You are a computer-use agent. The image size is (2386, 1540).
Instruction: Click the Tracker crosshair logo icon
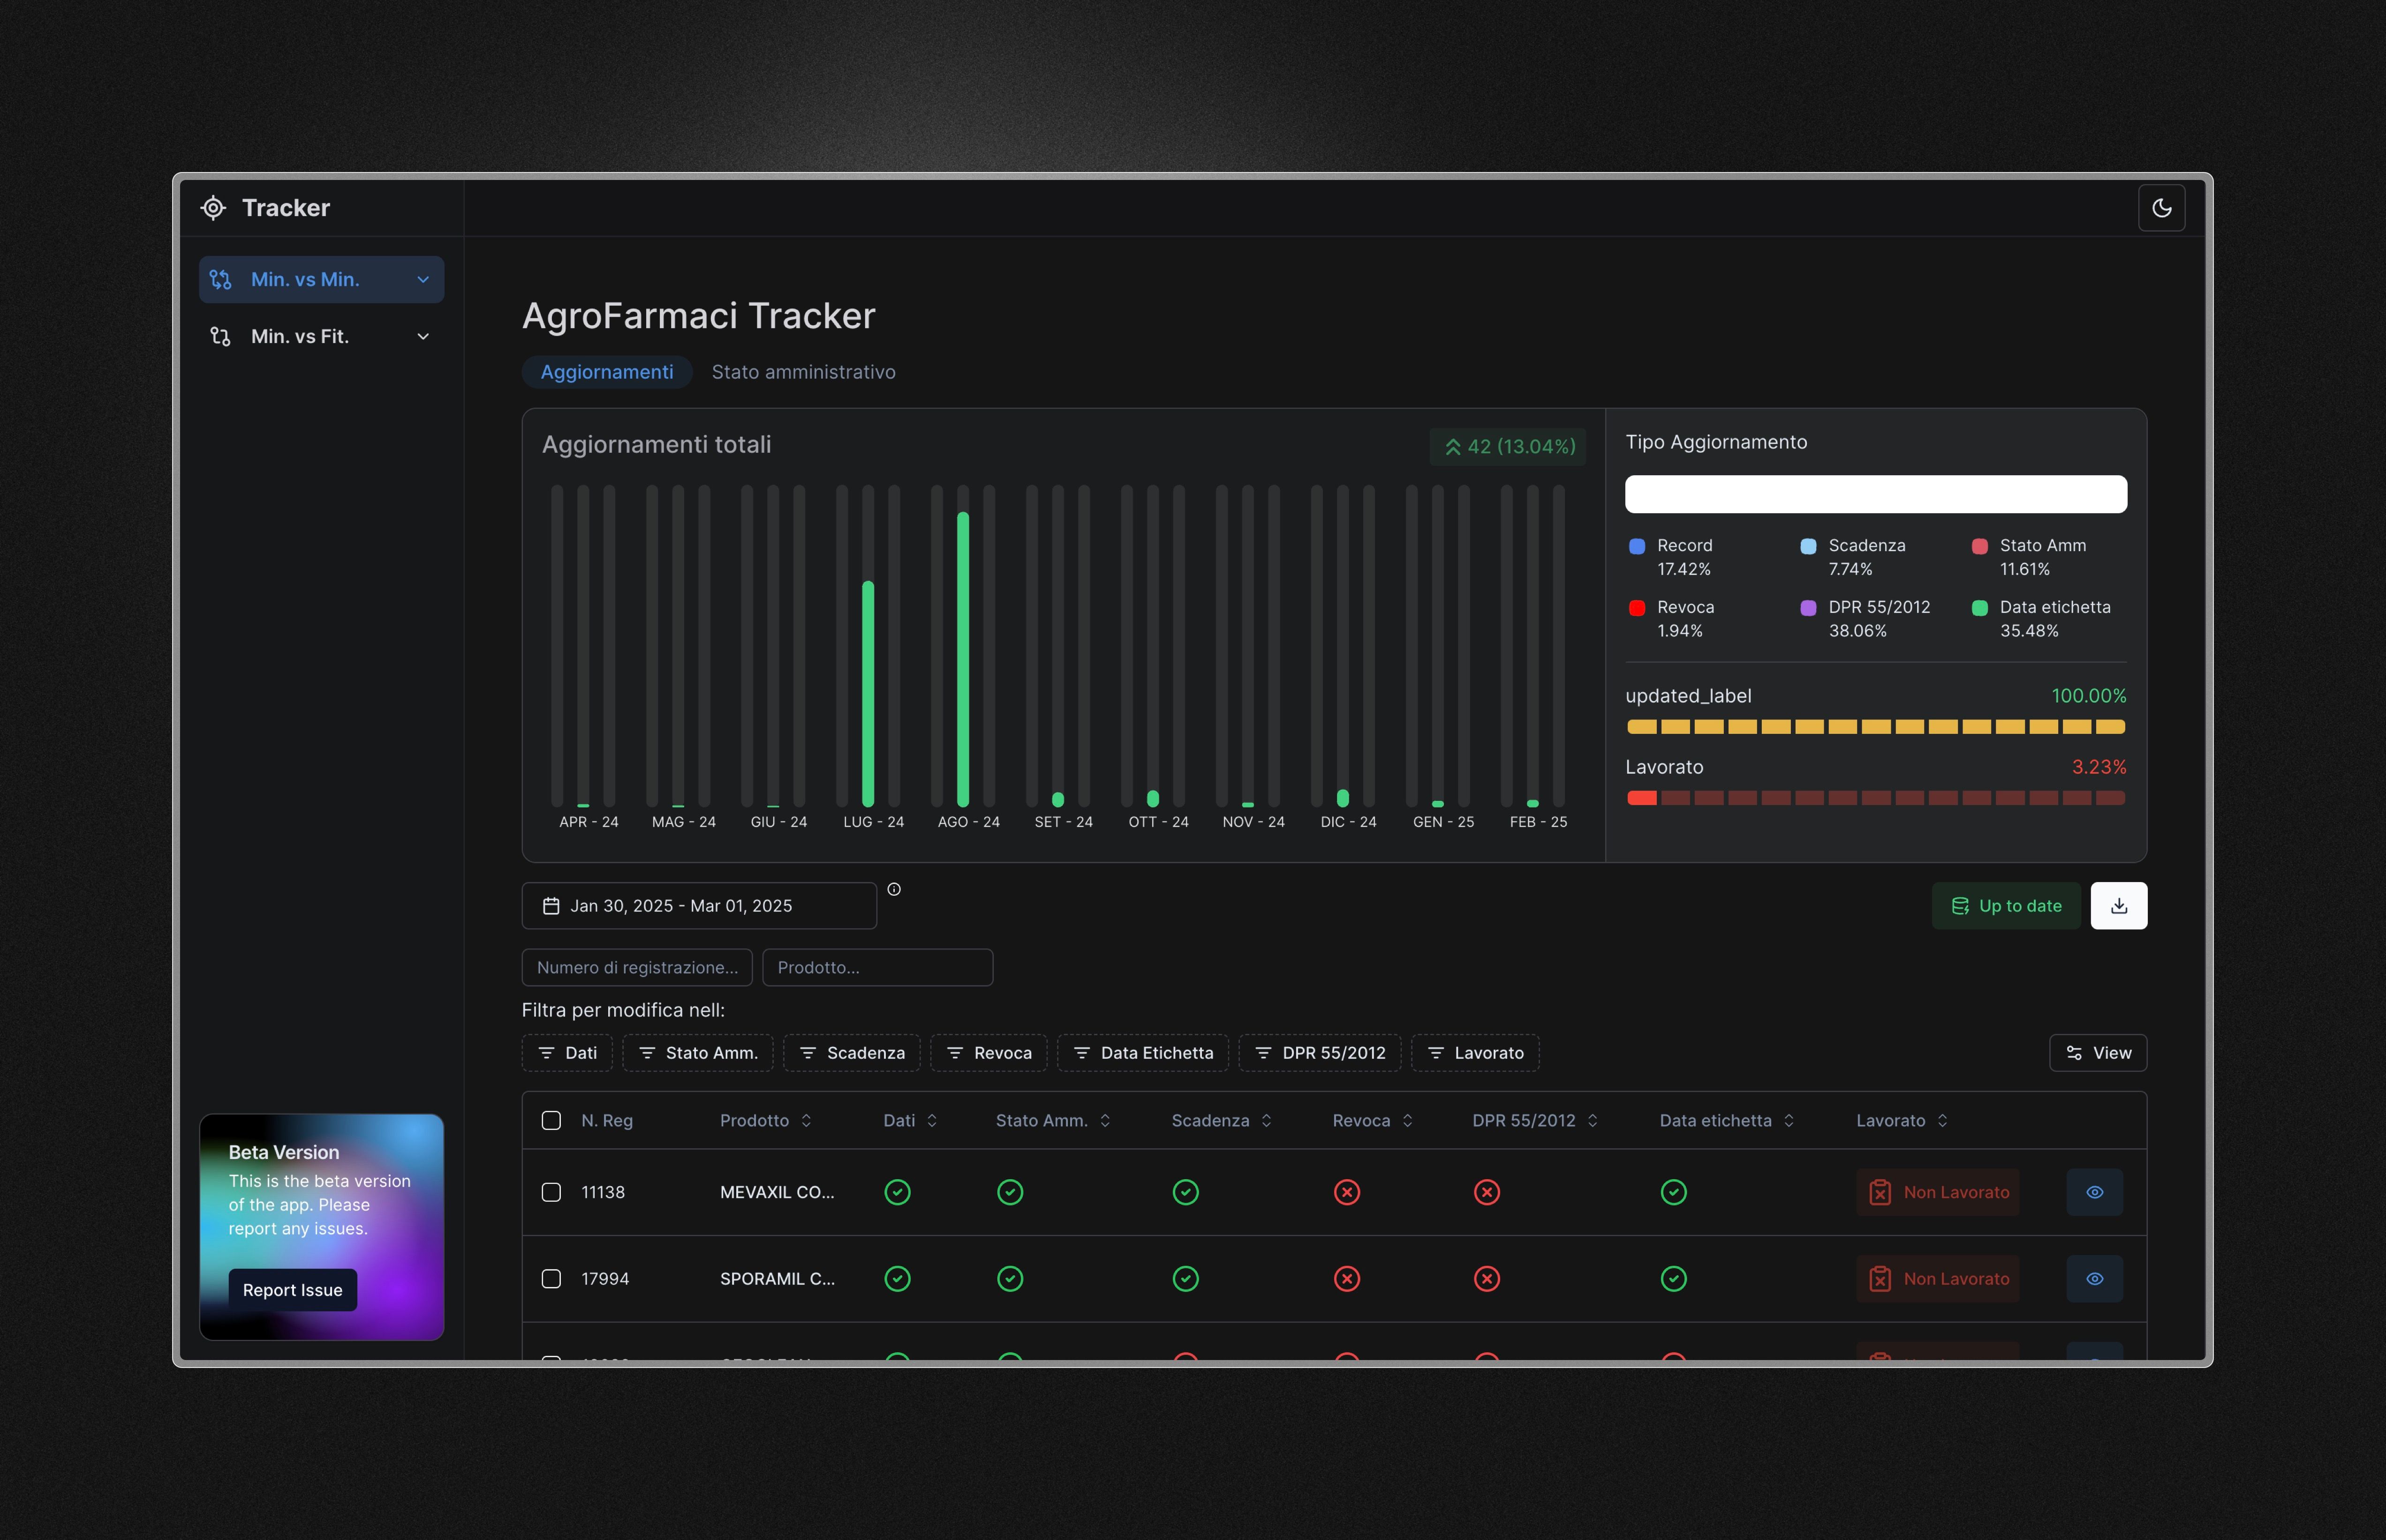point(213,208)
